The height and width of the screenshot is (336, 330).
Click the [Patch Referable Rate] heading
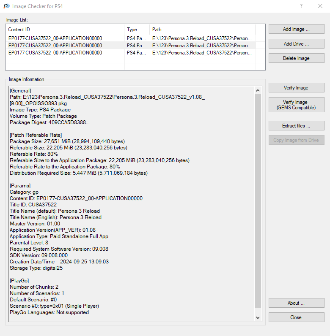click(36, 135)
